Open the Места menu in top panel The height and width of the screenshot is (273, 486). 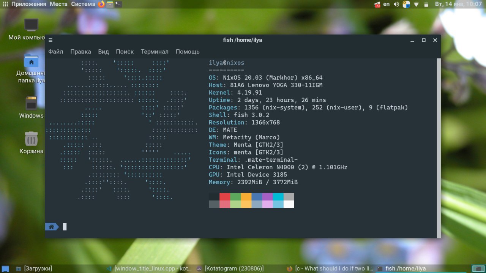point(58,4)
